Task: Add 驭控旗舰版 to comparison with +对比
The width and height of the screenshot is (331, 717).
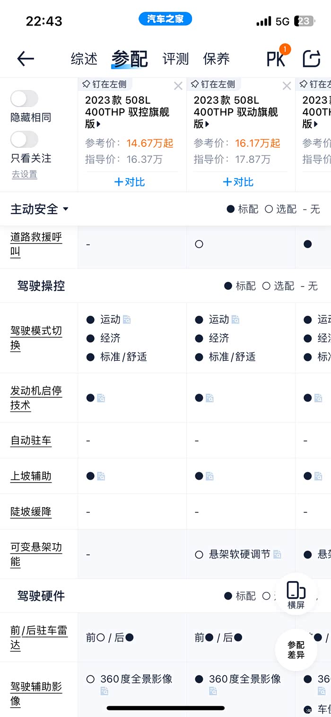Action: (x=130, y=182)
